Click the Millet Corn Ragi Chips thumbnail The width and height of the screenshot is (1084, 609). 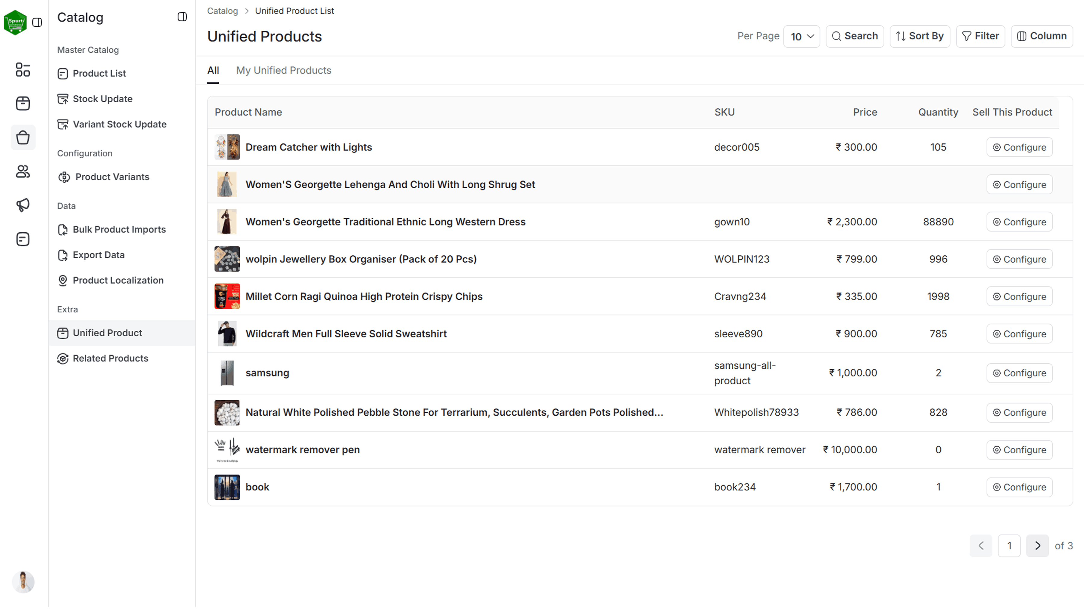coord(227,297)
